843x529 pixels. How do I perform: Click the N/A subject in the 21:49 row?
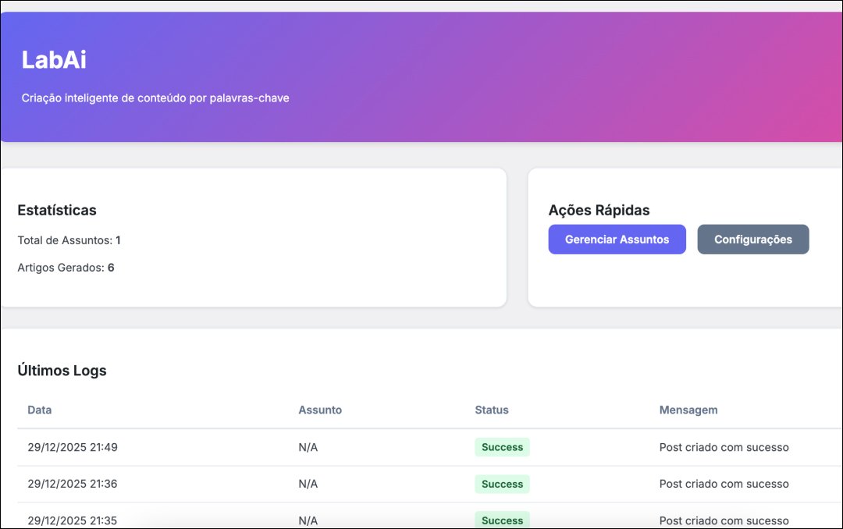pyautogui.click(x=308, y=447)
